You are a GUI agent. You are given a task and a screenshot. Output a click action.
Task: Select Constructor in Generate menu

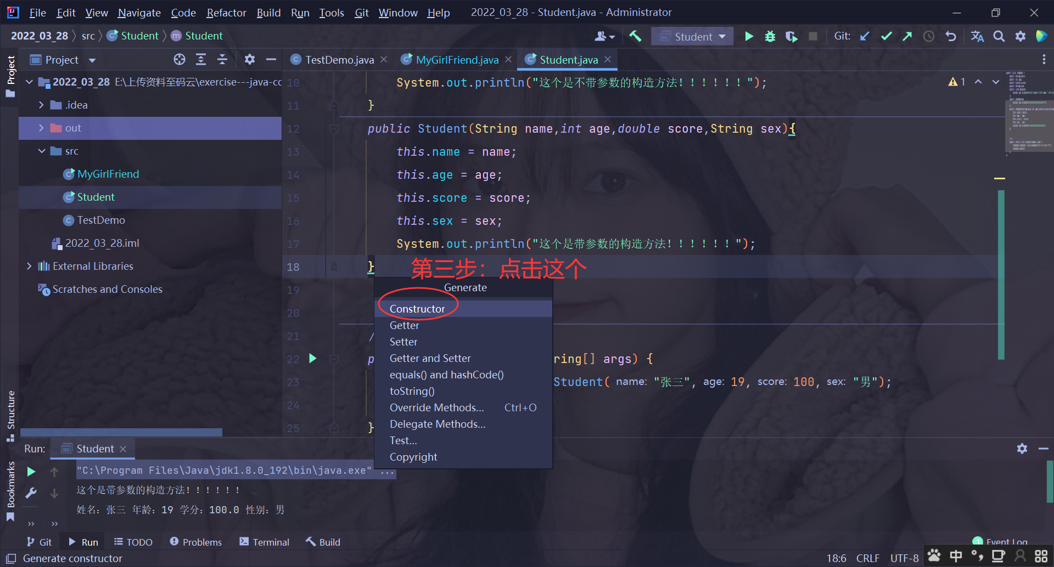[x=463, y=309]
